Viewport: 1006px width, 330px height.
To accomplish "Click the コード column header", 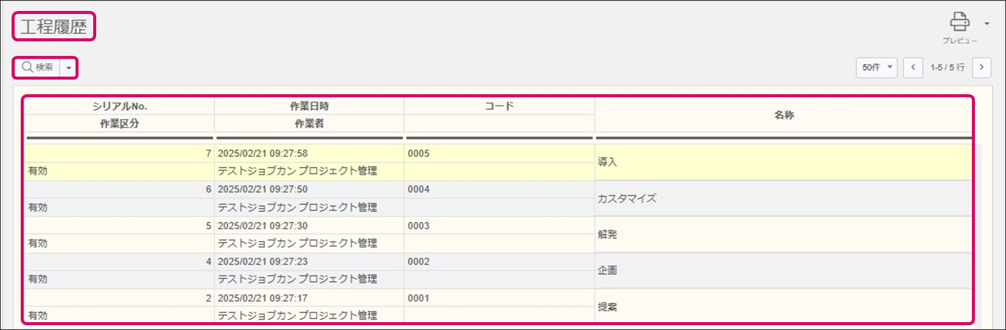I will point(499,106).
